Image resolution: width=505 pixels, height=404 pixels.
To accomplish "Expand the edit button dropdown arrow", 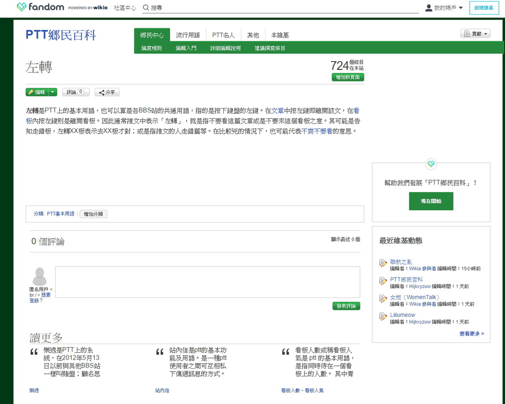I will coord(52,92).
